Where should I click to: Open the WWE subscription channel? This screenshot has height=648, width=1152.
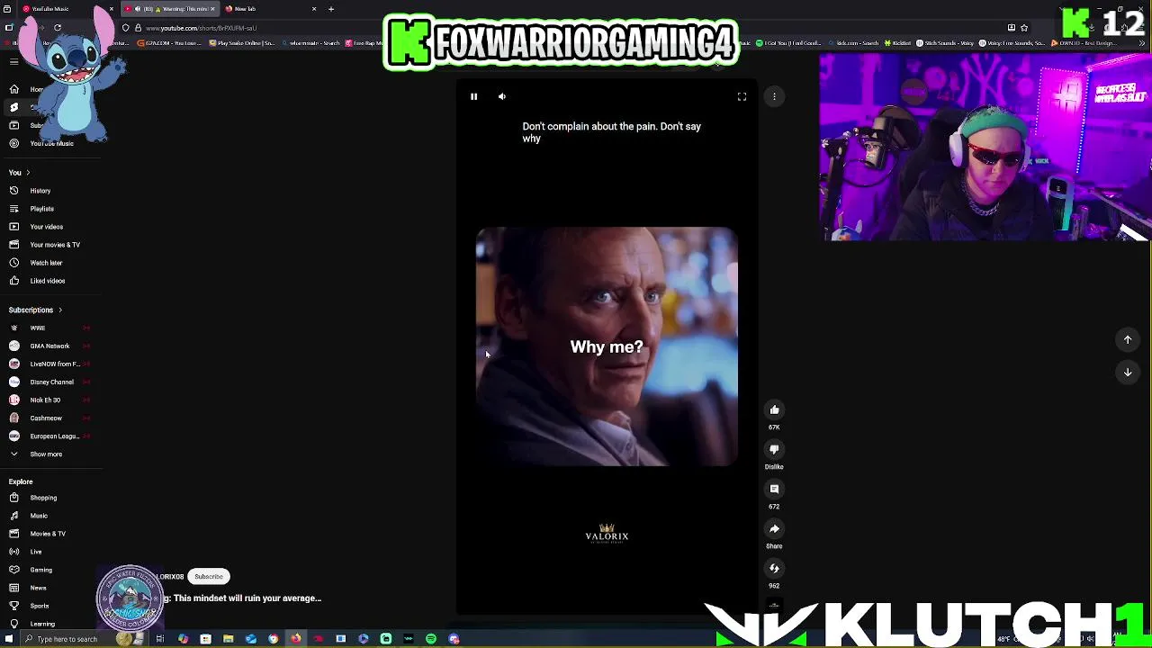[37, 328]
